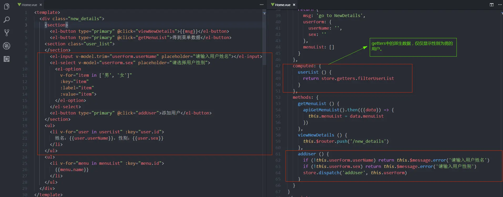Open the Extensions view in the activity bar
Viewport: 503px width, 197px height.
click(x=7, y=59)
